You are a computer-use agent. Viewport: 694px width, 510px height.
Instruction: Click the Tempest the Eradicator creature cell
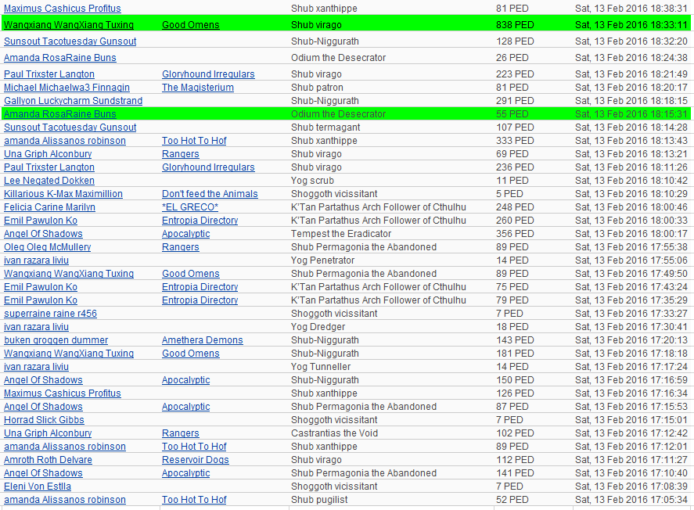[340, 234]
